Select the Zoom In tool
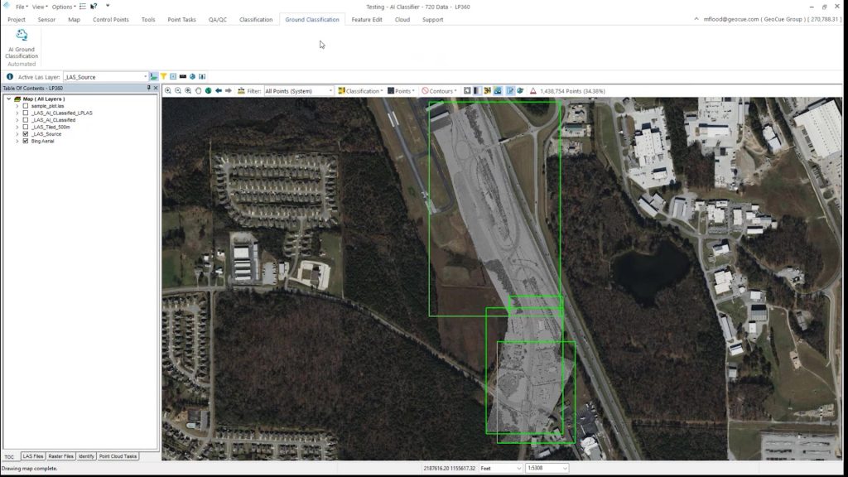This screenshot has height=477, width=848. (x=167, y=91)
